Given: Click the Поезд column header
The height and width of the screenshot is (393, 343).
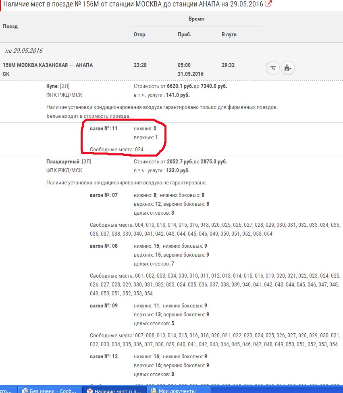Looking at the screenshot, I should [10, 27].
